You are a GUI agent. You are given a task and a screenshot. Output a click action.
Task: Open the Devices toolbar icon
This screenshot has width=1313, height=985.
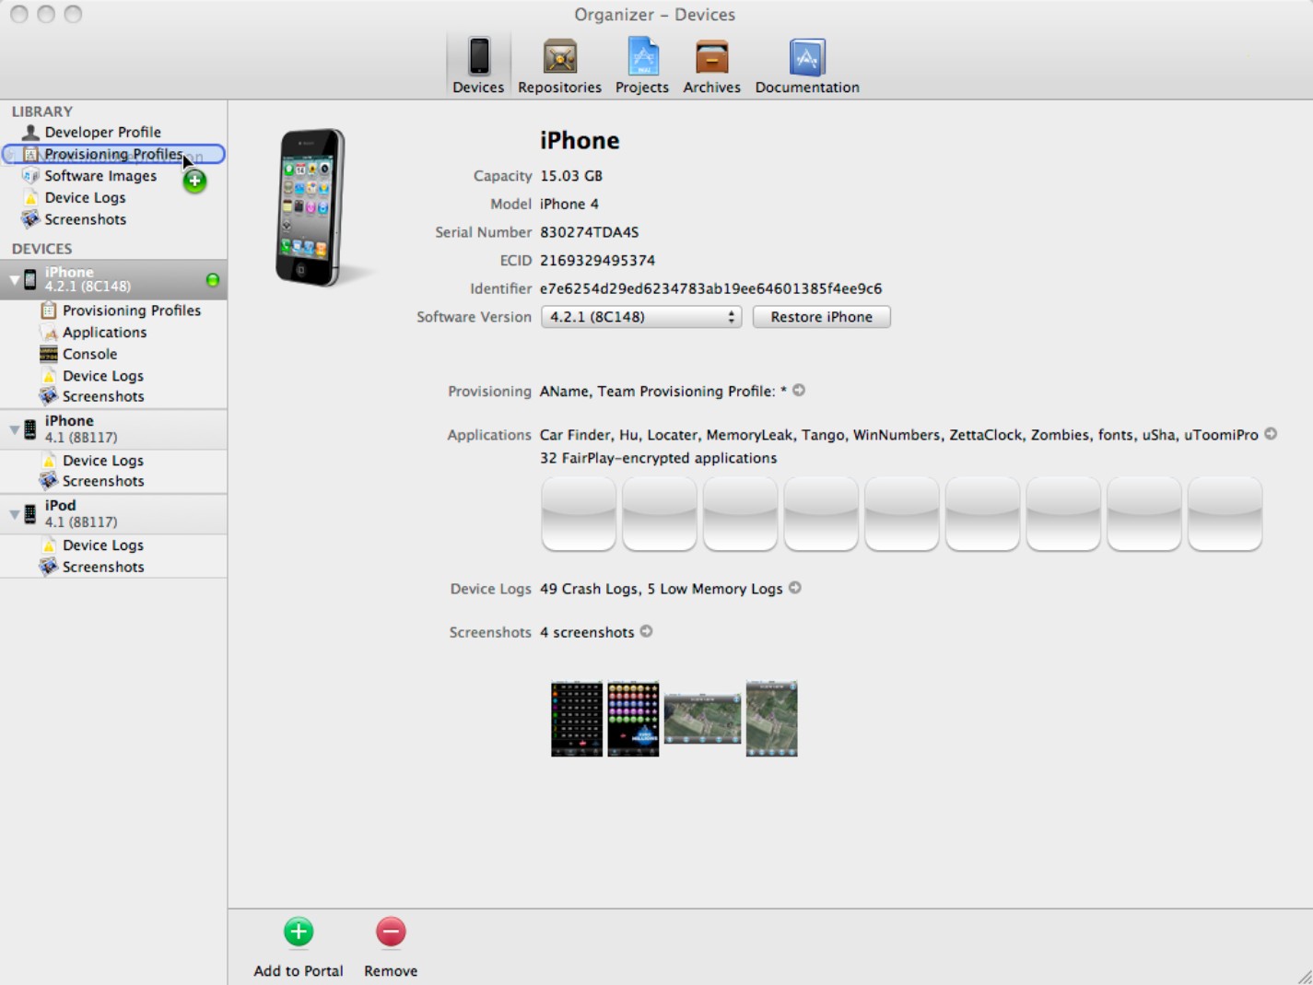(478, 64)
